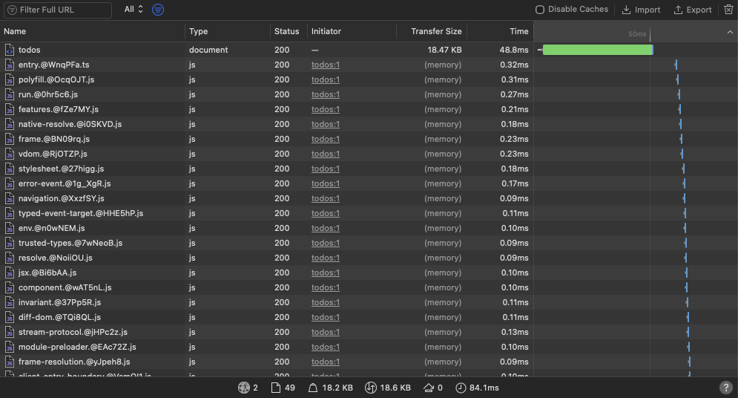
Task: Click the JS icon for component.@wAT5nL.js
Action: click(x=10, y=288)
